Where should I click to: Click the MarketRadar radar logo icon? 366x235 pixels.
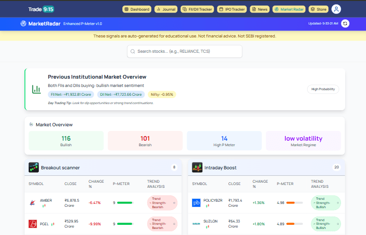click(23, 24)
